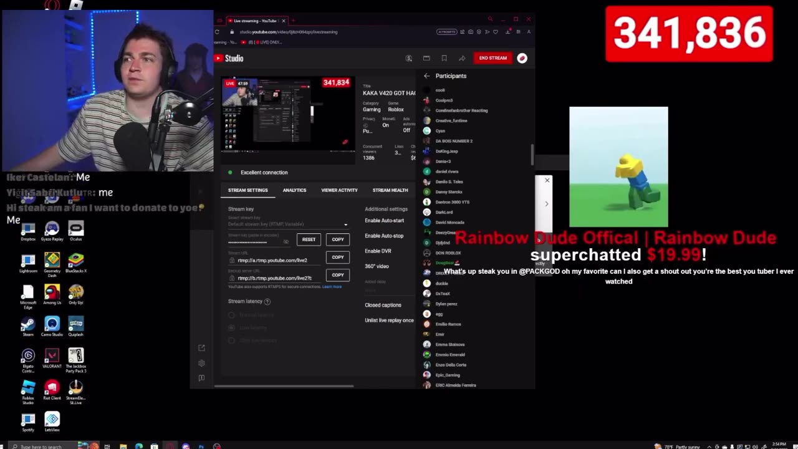Select the Spotify desktop icon
This screenshot has width=798, height=449.
pyautogui.click(x=28, y=422)
